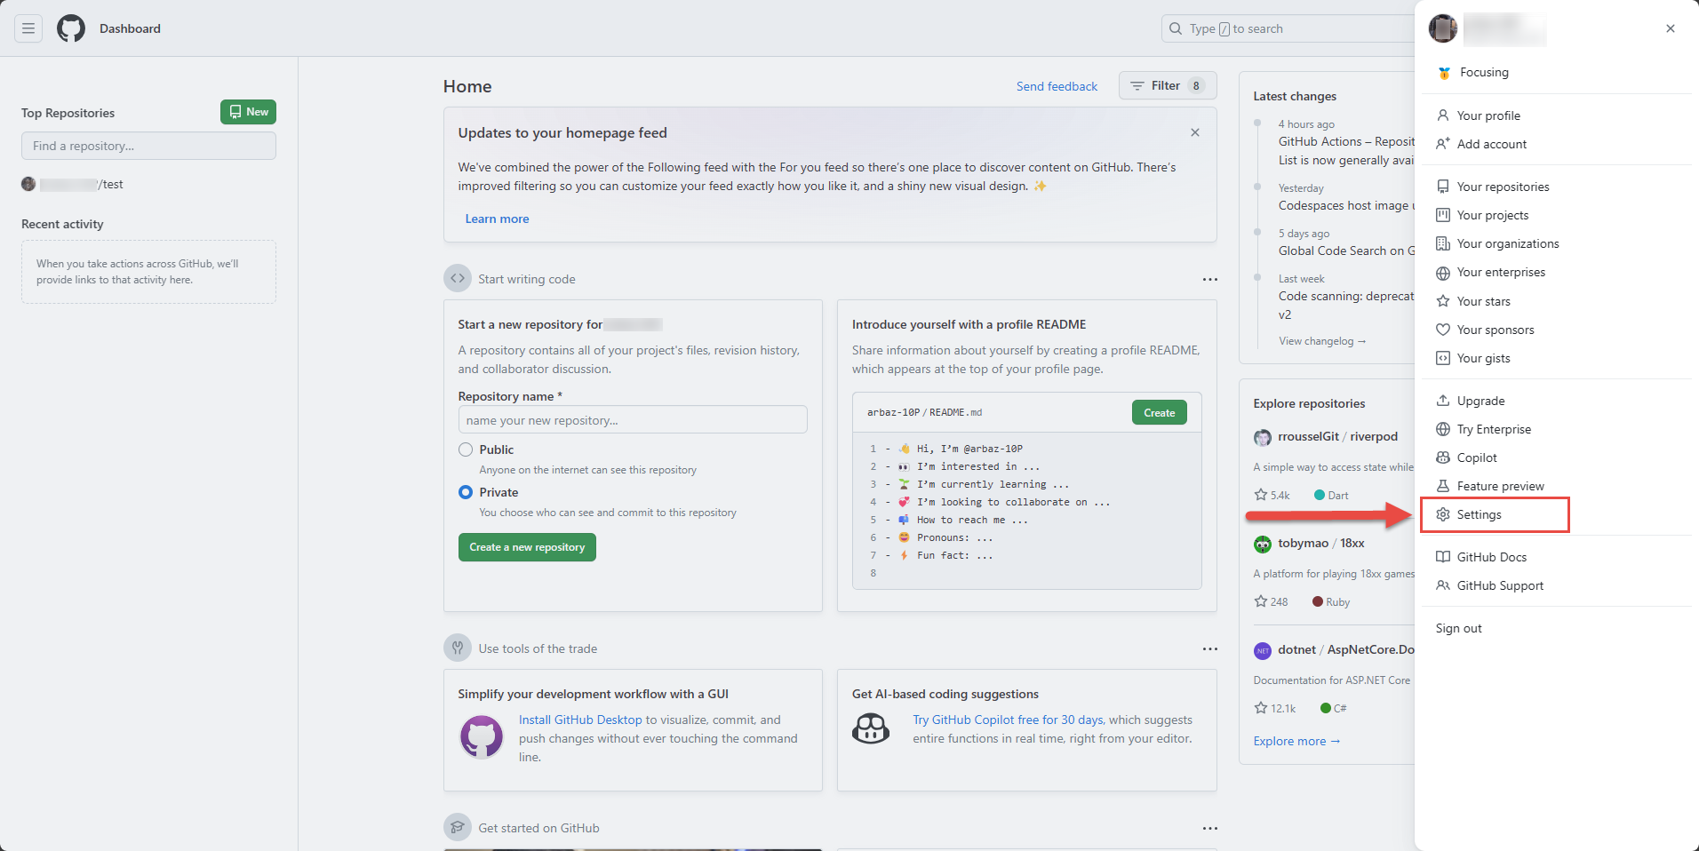Select Settings from the account menu

1478,513
